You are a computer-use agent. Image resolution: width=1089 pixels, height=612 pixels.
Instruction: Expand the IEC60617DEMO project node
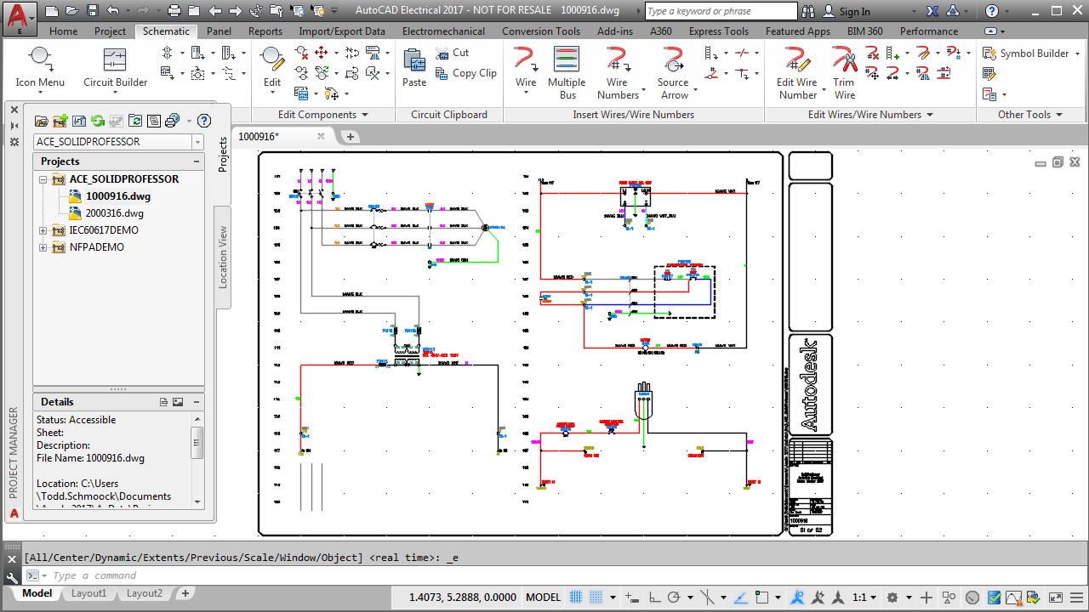[x=43, y=230]
